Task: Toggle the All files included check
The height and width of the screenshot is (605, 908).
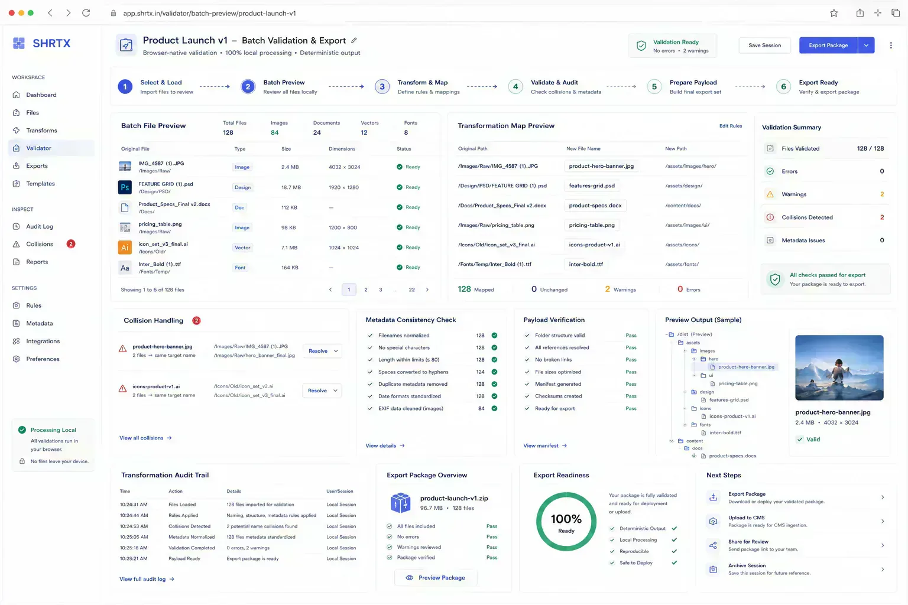Action: 390,526
